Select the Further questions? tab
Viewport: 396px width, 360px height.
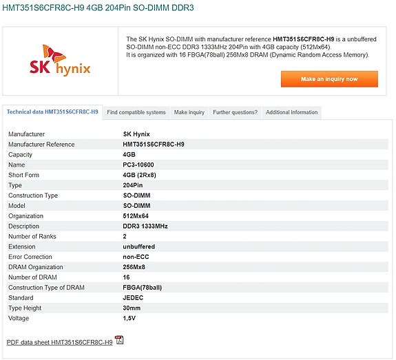pyautogui.click(x=235, y=112)
